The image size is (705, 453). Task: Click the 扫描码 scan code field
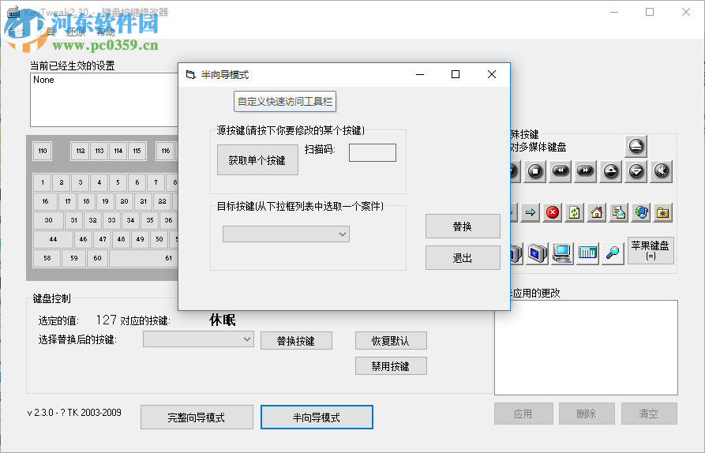373,153
